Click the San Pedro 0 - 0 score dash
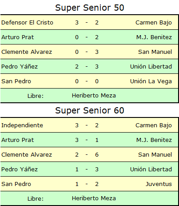The image size is (179, 206). [x=87, y=81]
